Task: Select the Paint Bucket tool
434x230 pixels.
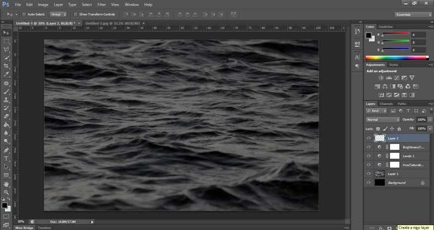Action: coord(6,125)
